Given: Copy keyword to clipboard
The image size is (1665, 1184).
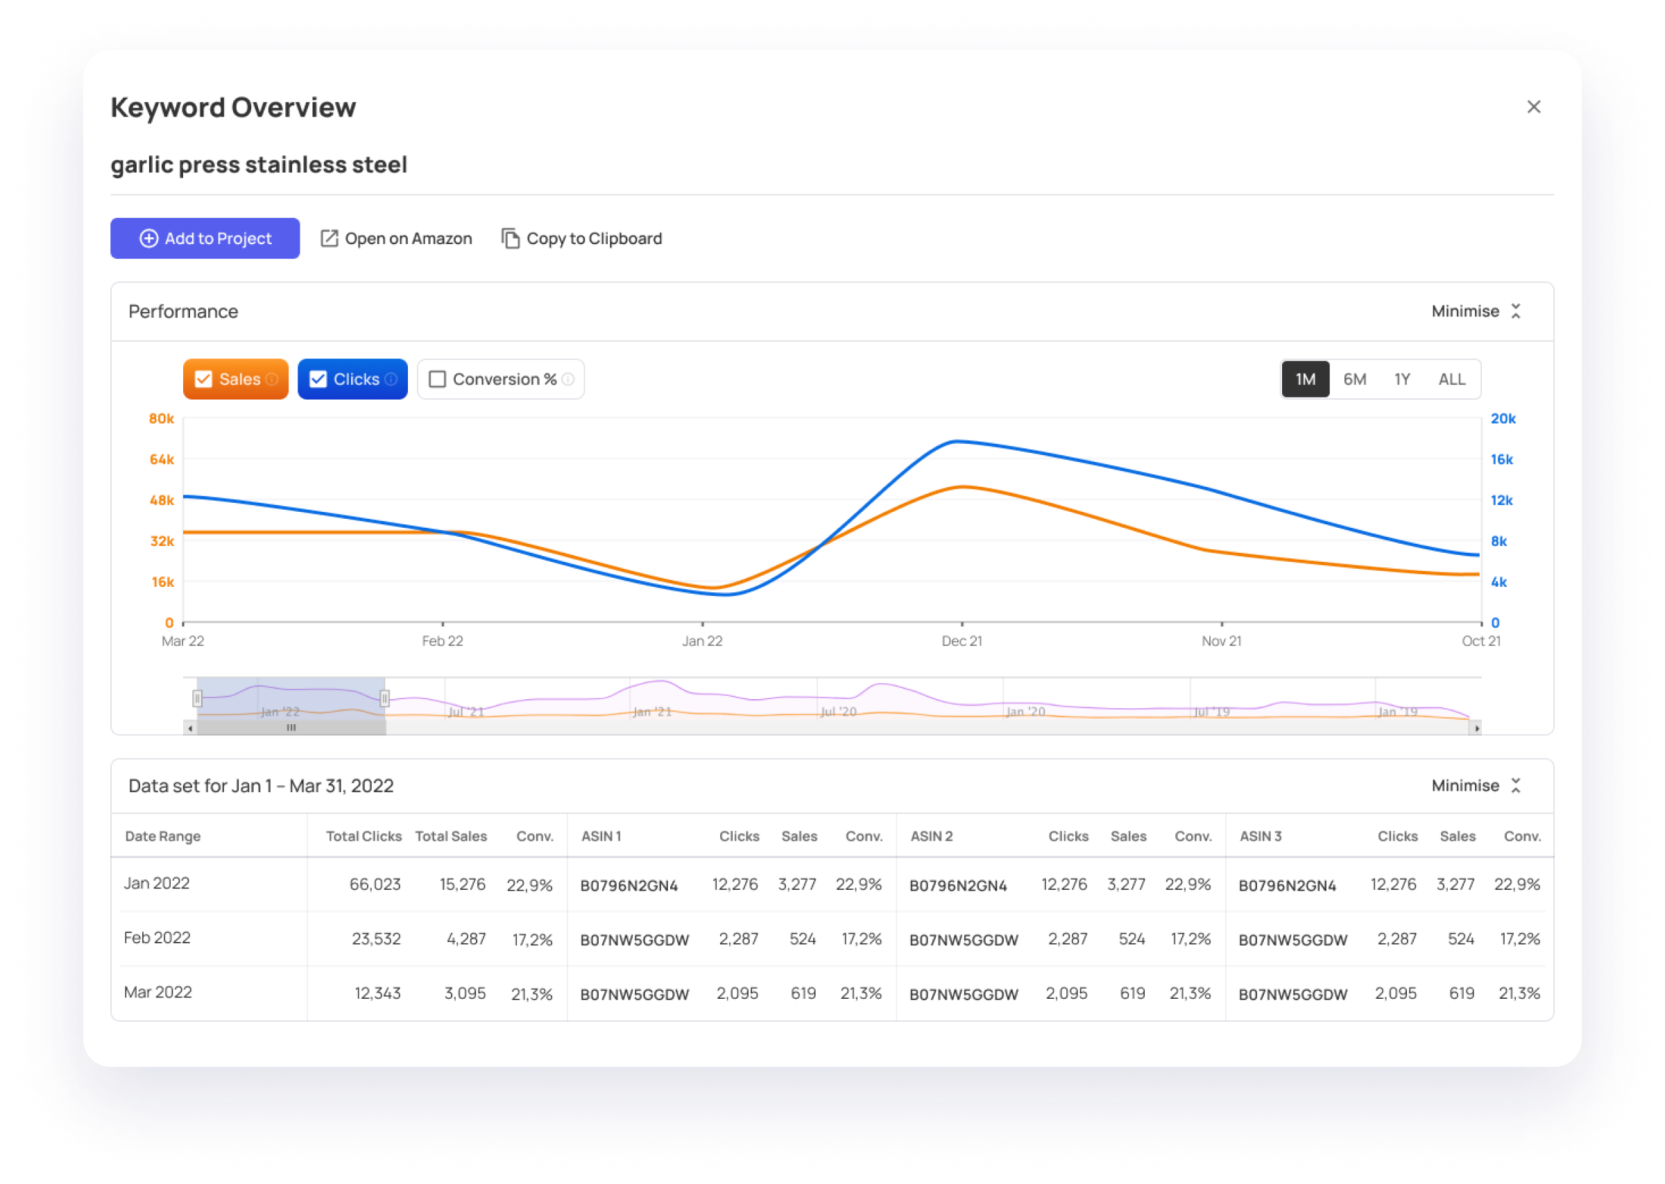Looking at the screenshot, I should 582,239.
